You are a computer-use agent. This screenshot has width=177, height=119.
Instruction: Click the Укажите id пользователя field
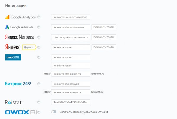(71, 27)
